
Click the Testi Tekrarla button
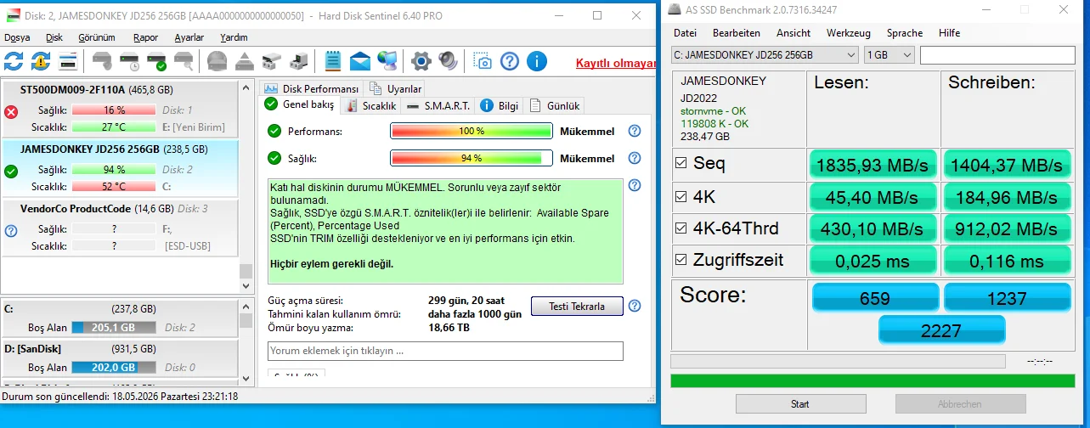tap(577, 306)
